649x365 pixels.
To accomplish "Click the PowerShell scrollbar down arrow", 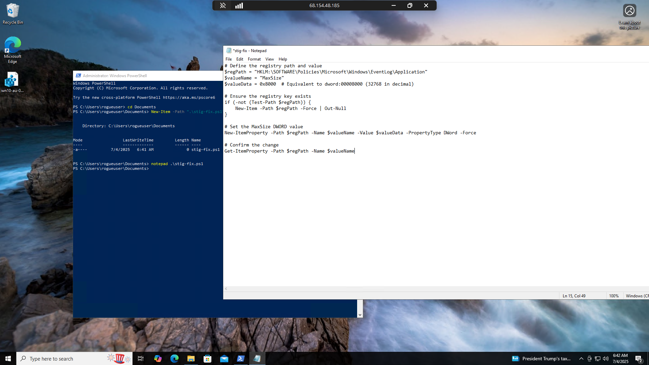I will [360, 315].
